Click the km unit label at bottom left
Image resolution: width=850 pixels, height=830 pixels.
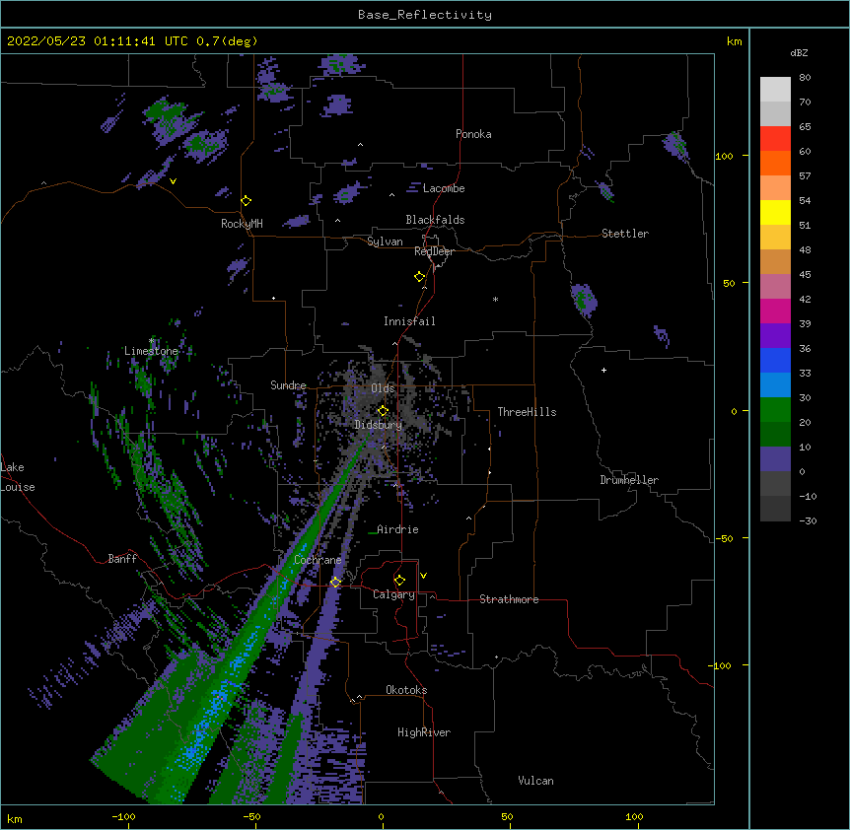coord(15,818)
